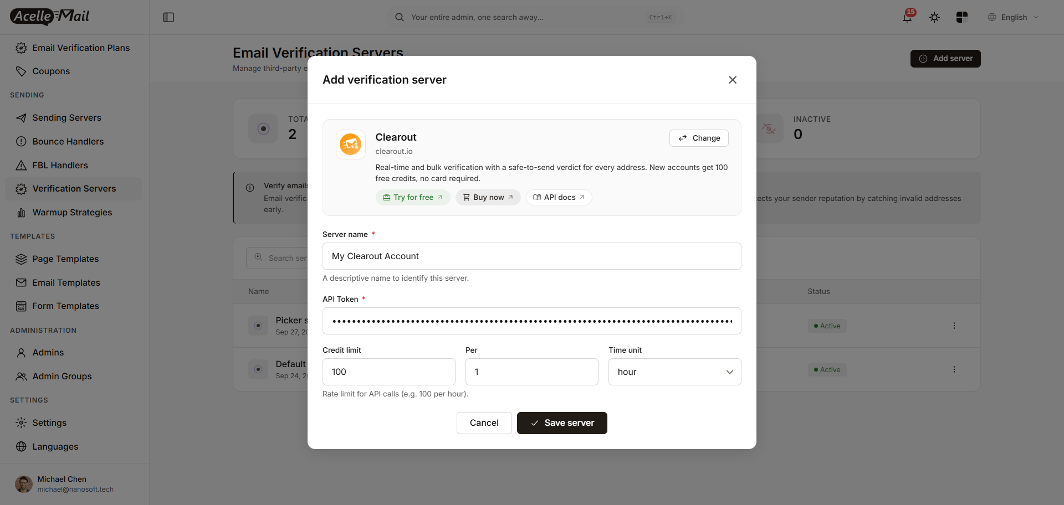
Task: Click the Active status badge in Picker row
Action: (827, 326)
